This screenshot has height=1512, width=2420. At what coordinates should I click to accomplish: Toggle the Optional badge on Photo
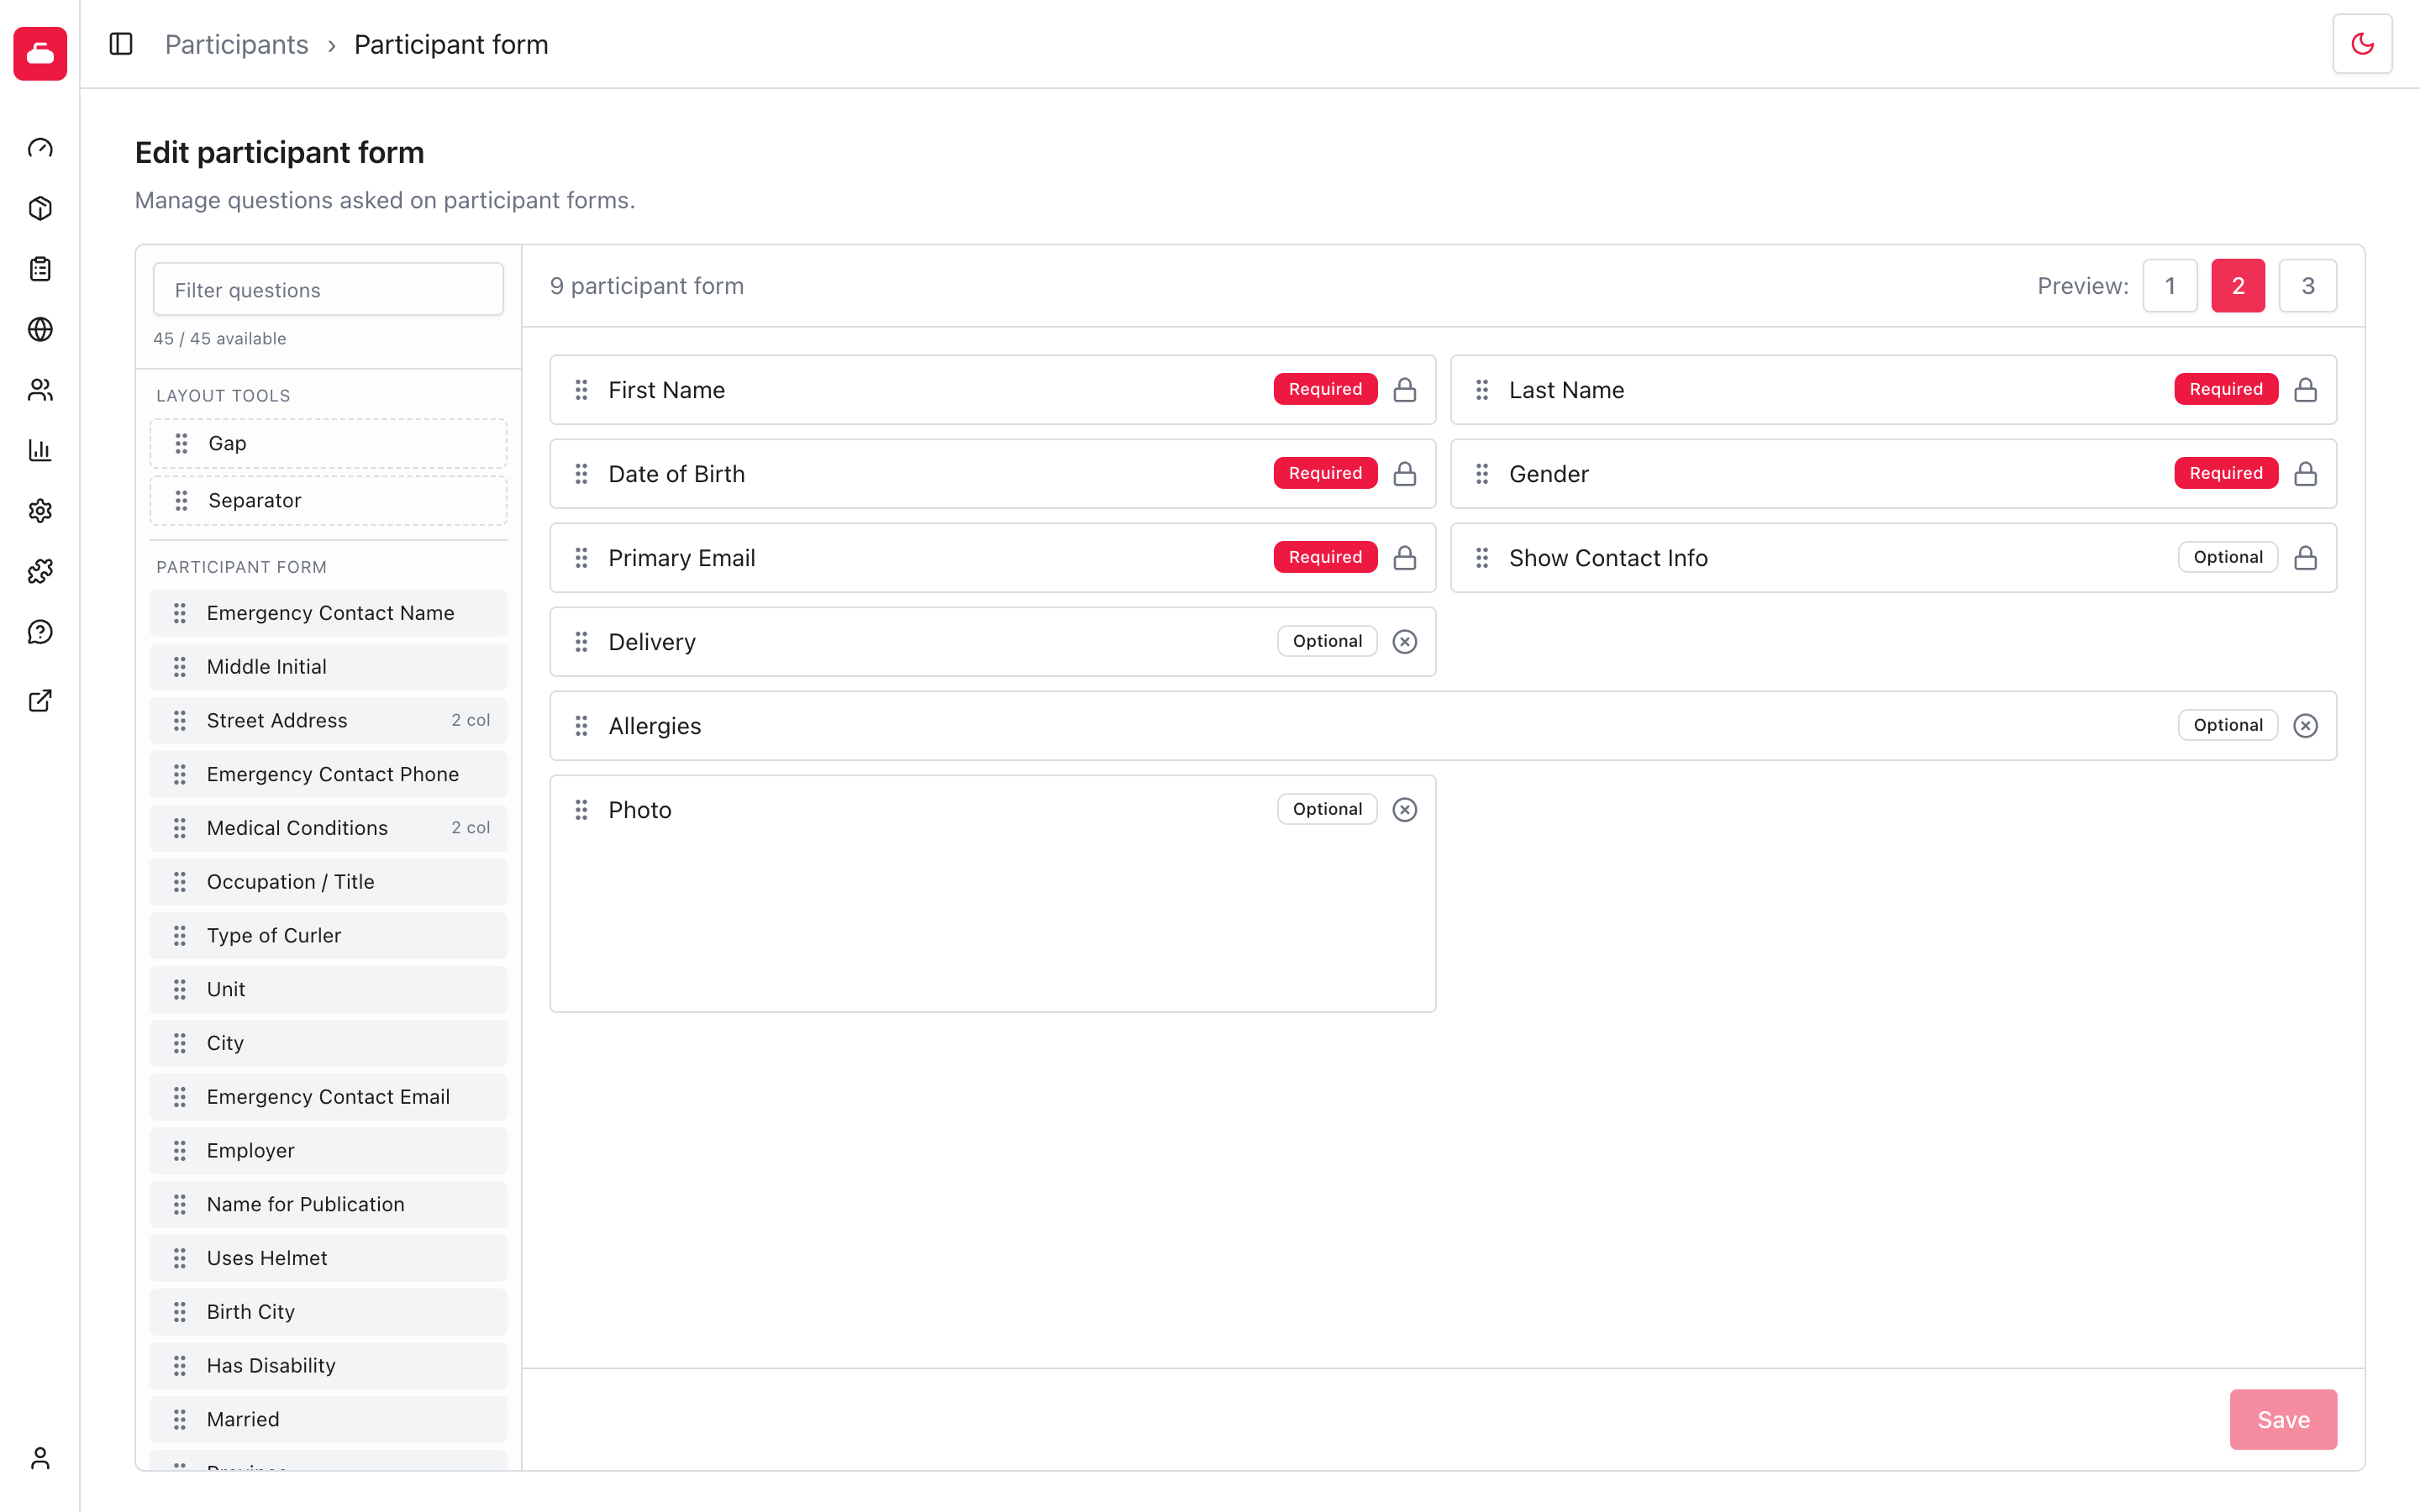point(1327,810)
